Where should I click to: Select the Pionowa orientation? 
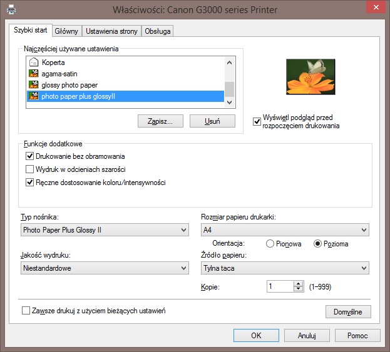coord(270,244)
